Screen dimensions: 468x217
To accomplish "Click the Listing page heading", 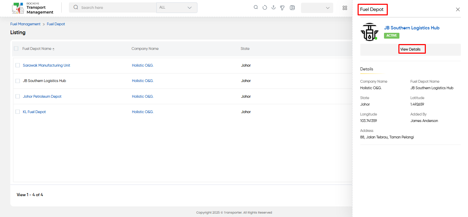I will click(x=18, y=32).
